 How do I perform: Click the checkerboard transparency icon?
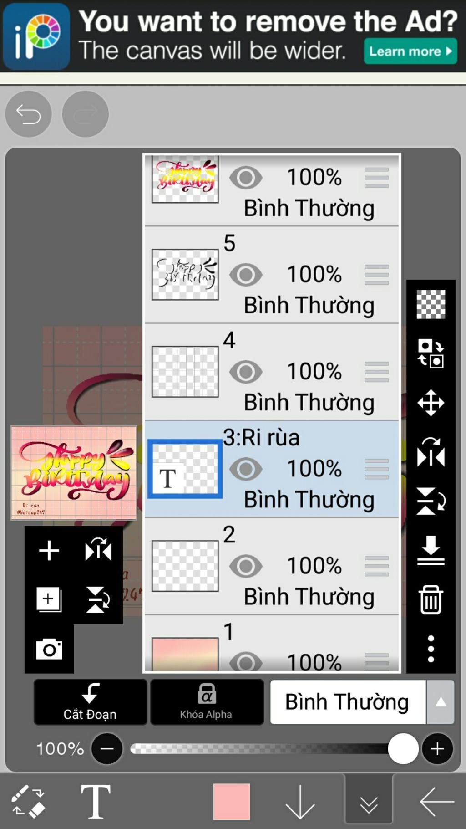coord(431,304)
